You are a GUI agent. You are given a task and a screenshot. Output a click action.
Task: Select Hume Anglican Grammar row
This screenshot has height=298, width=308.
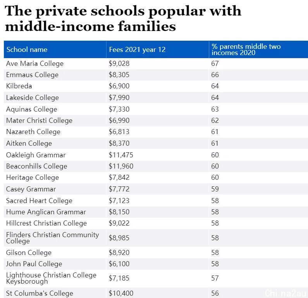coord(156,212)
